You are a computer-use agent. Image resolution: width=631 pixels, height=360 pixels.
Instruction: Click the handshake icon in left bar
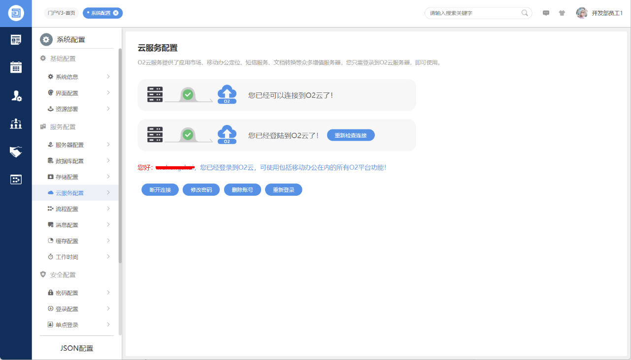16,152
